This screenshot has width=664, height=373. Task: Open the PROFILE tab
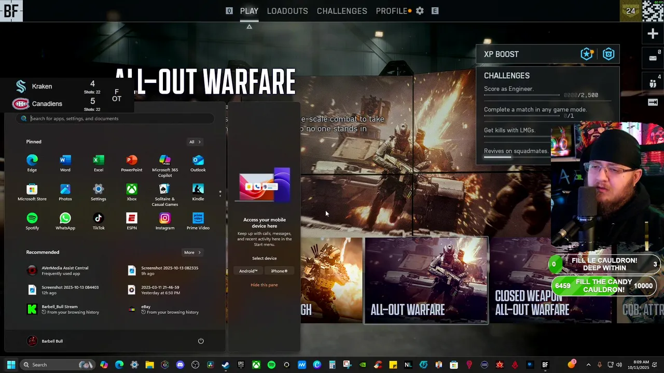(x=392, y=11)
